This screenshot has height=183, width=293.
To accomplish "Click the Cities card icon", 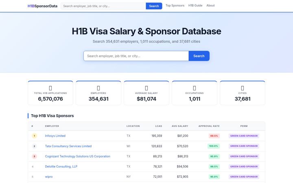I will click(243, 88).
